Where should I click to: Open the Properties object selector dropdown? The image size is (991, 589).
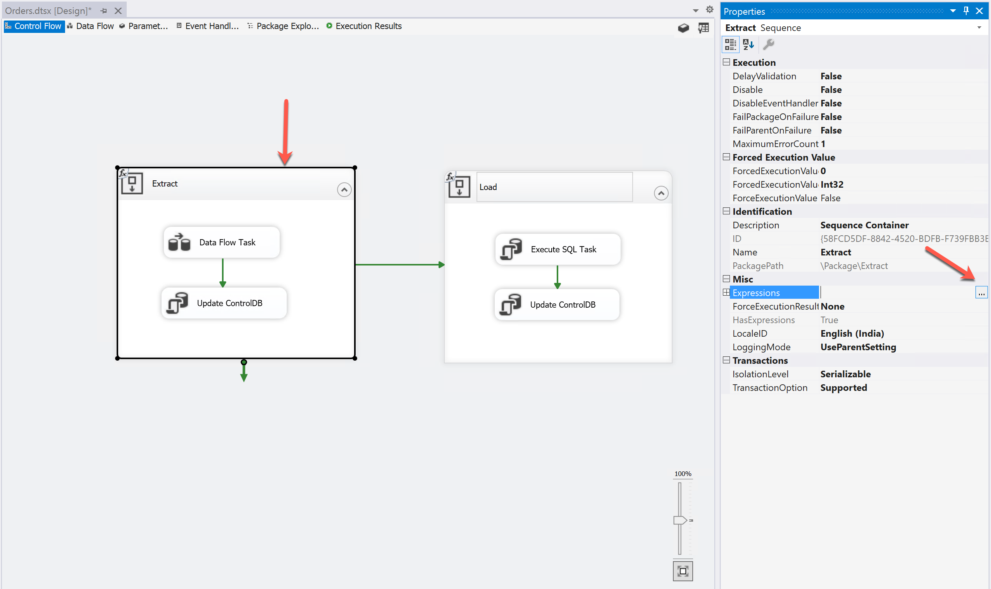click(x=979, y=28)
